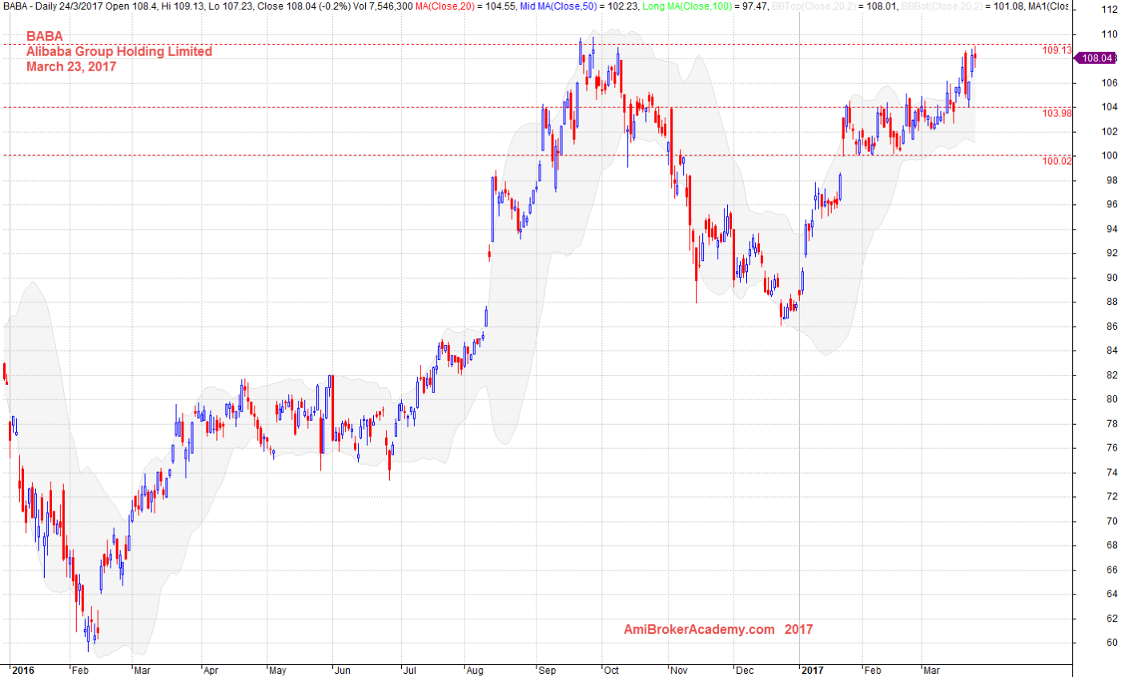Click the May month label

pyautogui.click(x=278, y=671)
